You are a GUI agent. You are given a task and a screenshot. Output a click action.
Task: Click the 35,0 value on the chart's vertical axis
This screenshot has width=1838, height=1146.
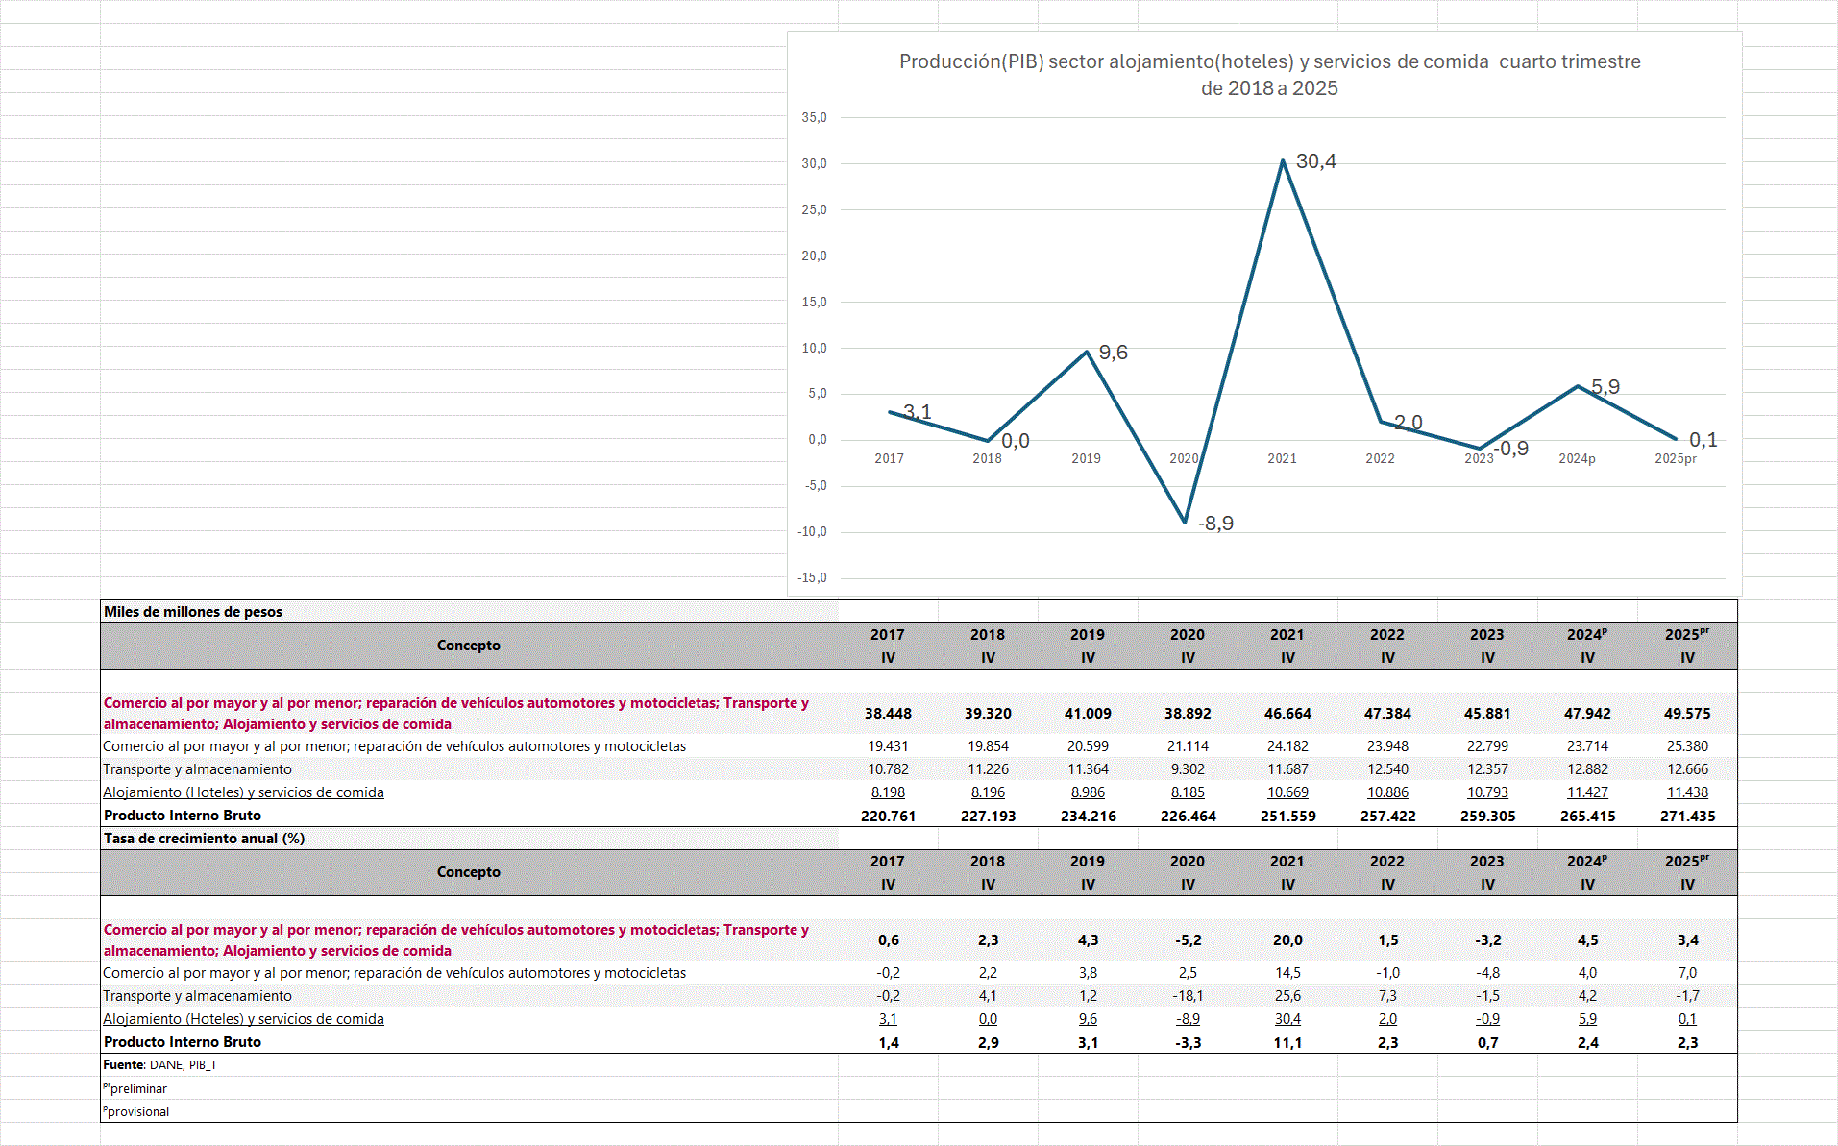814,117
